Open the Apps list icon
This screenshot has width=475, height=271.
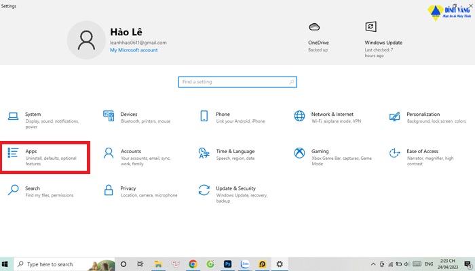[x=13, y=152]
